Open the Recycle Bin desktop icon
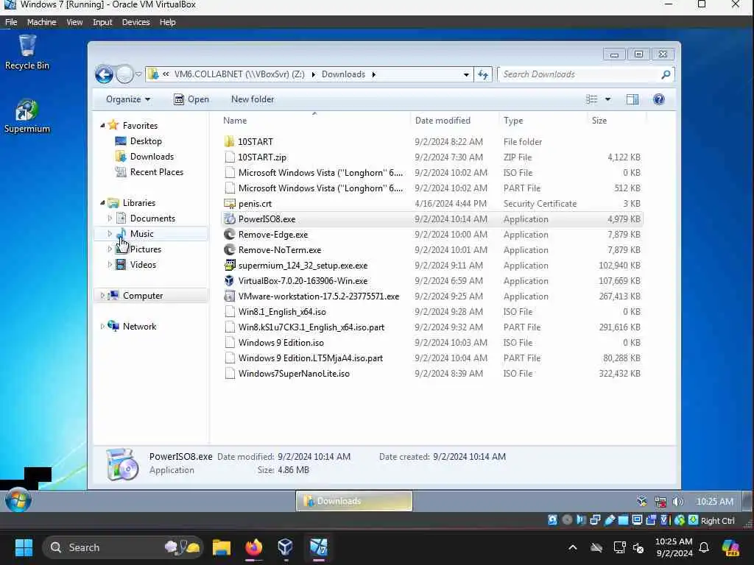The height and width of the screenshot is (565, 754). [x=27, y=52]
